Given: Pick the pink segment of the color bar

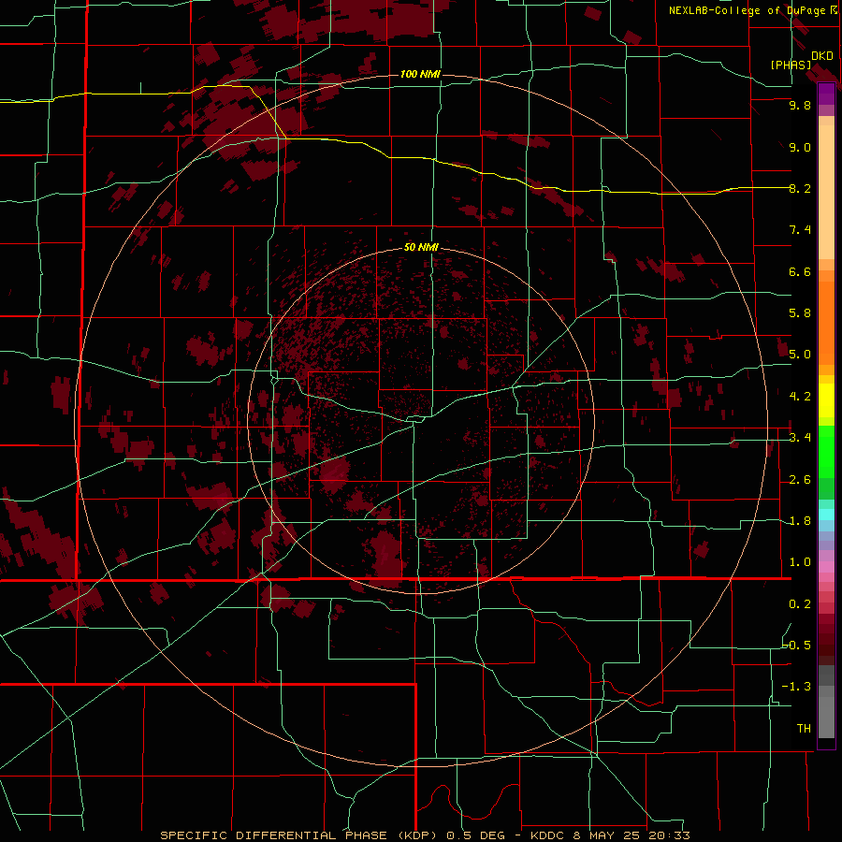Looking at the screenshot, I should 826,567.
